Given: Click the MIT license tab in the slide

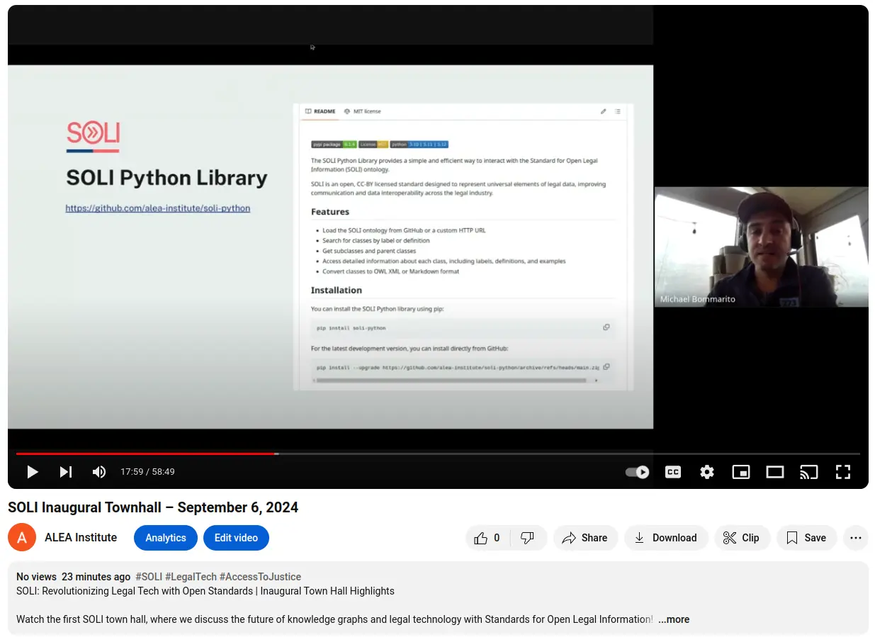Looking at the screenshot, I should (x=363, y=111).
